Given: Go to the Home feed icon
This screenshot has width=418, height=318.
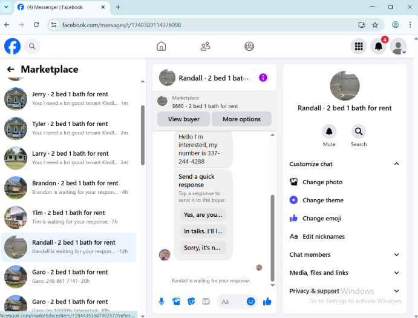Looking at the screenshot, I should click(x=161, y=46).
